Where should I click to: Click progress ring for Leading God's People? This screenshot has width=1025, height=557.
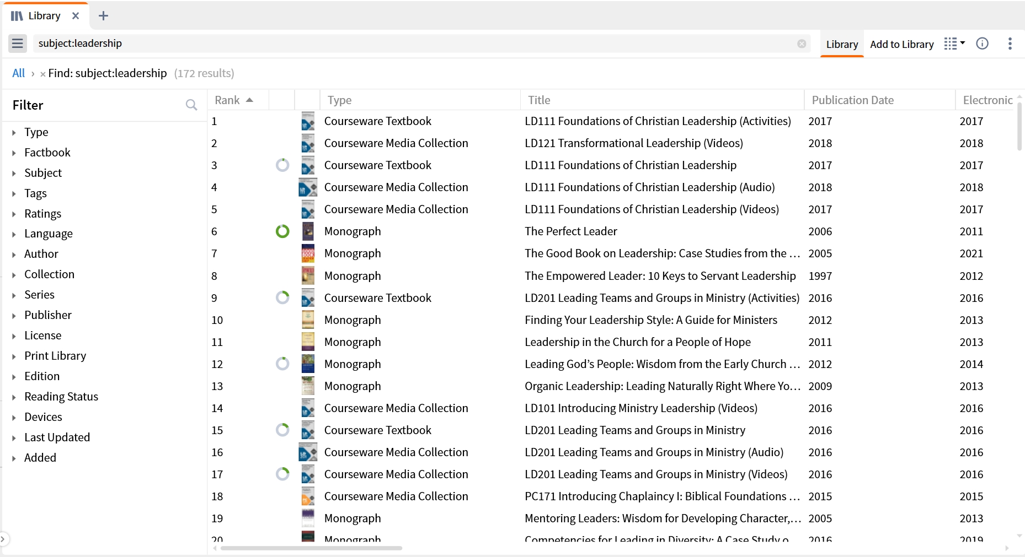(x=282, y=364)
